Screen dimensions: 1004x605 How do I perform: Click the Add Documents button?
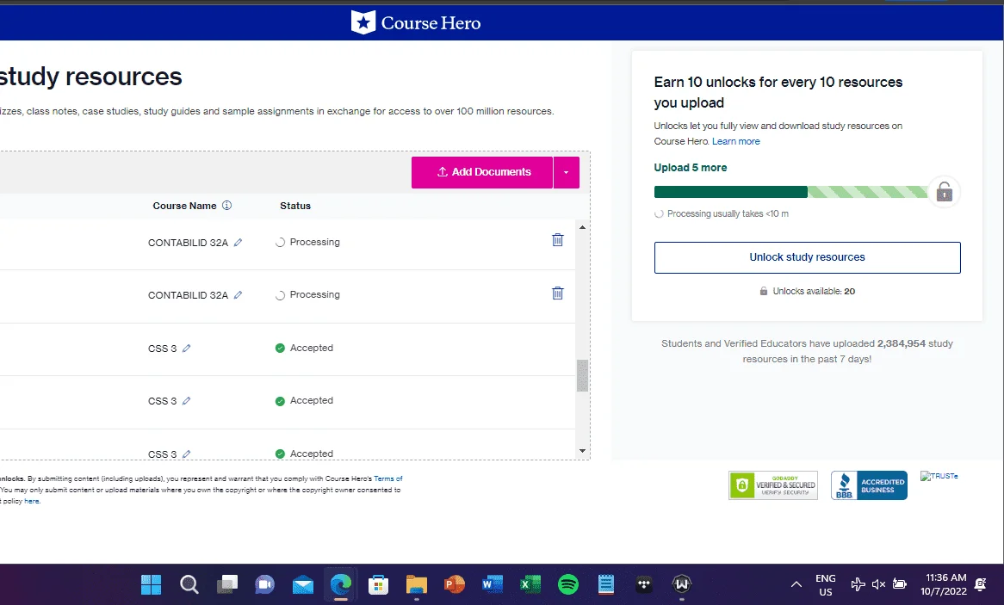[x=482, y=172]
